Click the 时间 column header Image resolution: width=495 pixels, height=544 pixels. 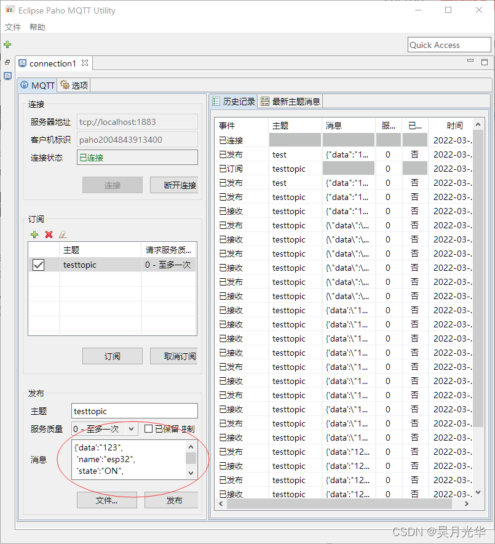pos(451,126)
